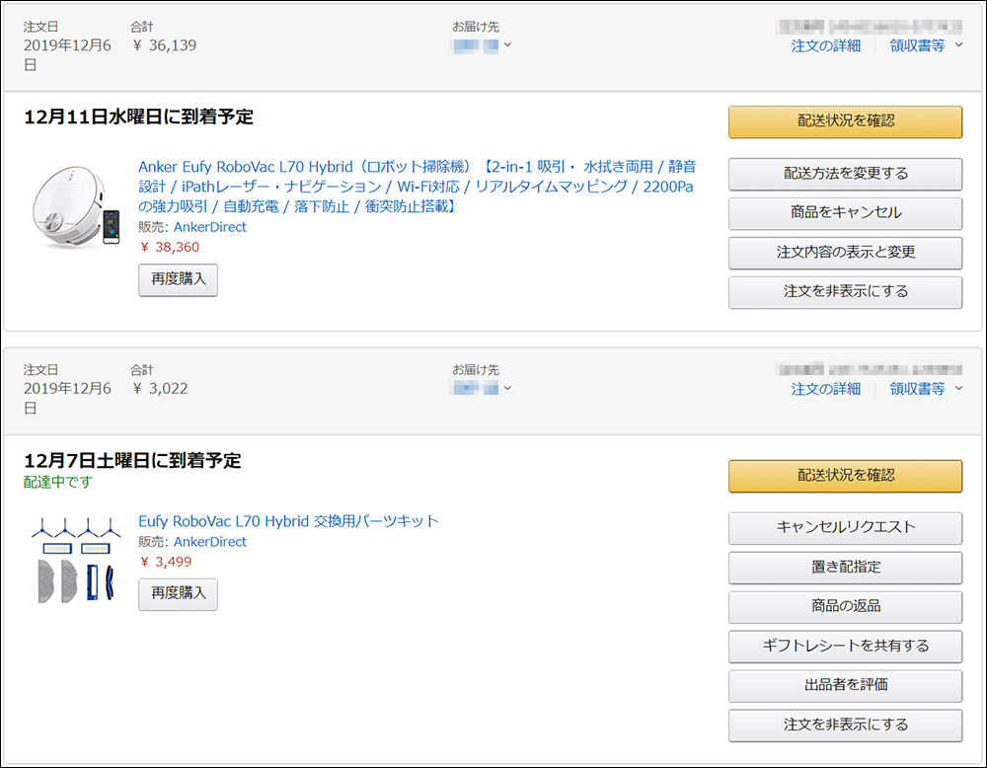The height and width of the screenshot is (768, 987).
Task: Click キャンセルリクエスト button
Action: click(846, 528)
